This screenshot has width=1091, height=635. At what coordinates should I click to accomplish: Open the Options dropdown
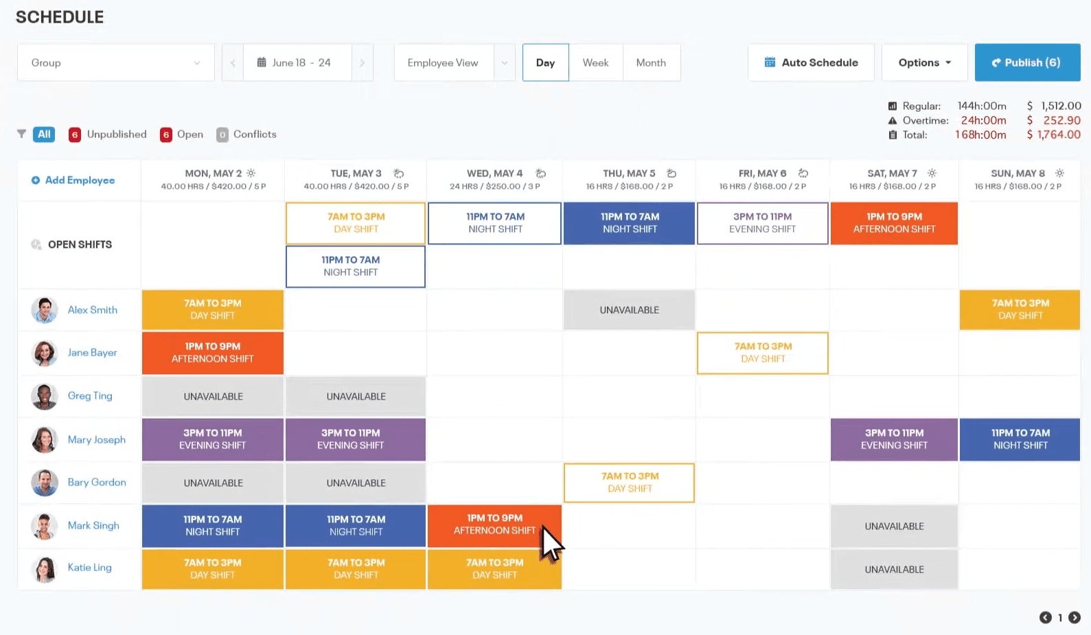[x=925, y=62]
